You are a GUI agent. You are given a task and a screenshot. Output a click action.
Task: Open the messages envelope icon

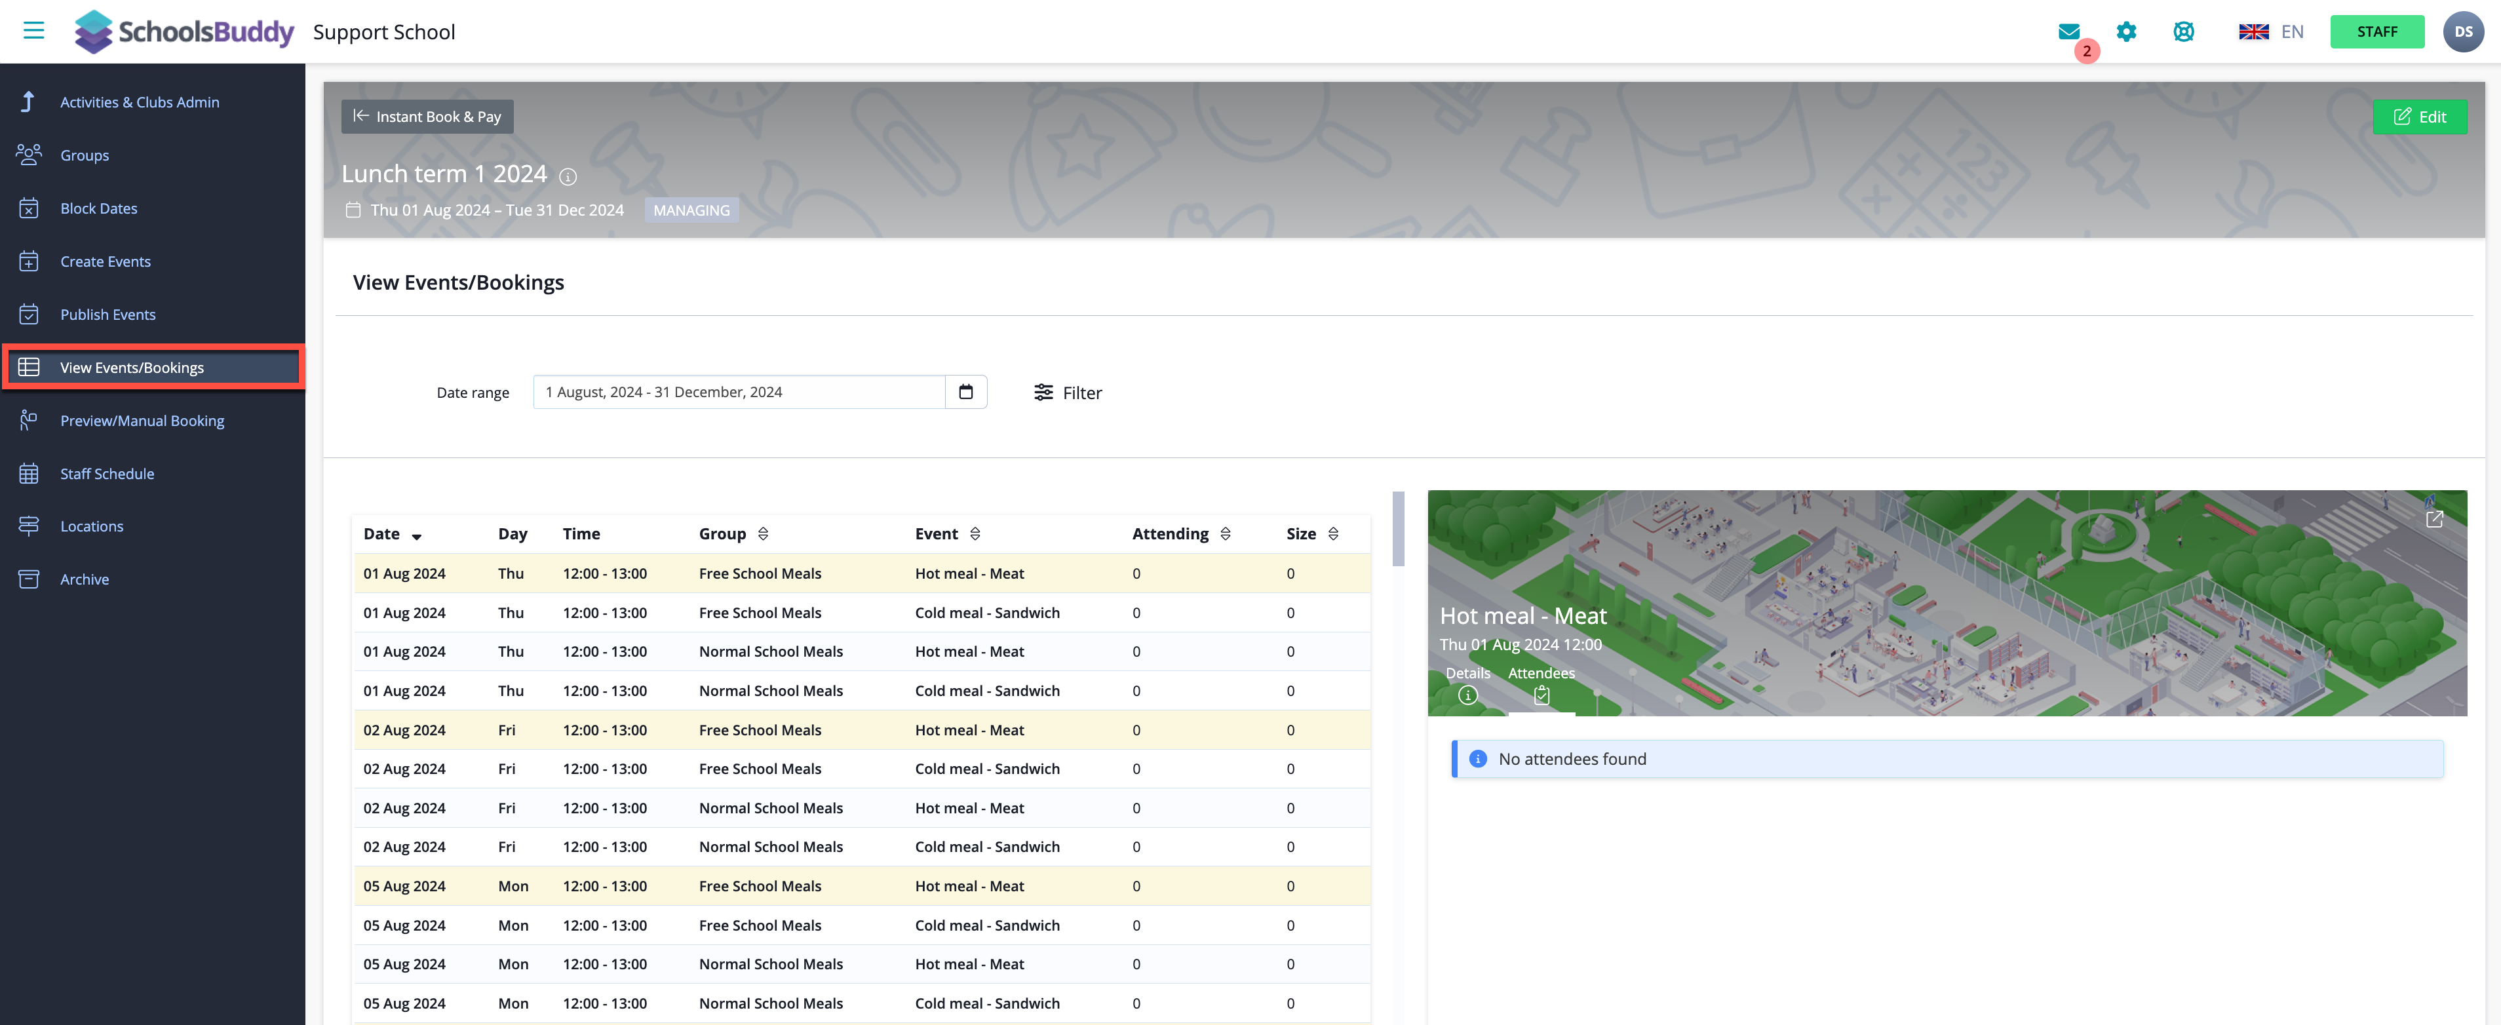tap(2068, 32)
